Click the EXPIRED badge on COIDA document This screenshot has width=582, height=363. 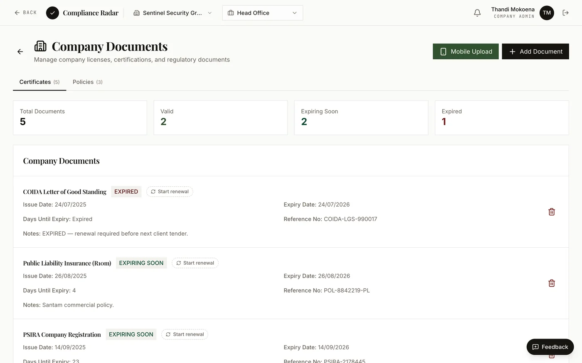coord(126,192)
